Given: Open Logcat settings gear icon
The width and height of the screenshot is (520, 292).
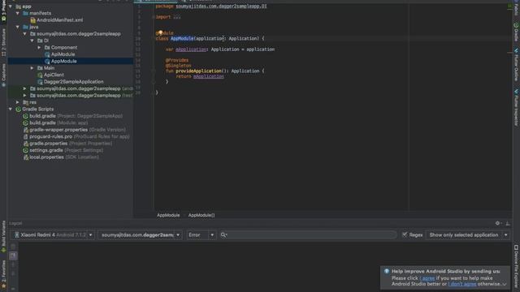Looking at the screenshot, I should [x=498, y=224].
